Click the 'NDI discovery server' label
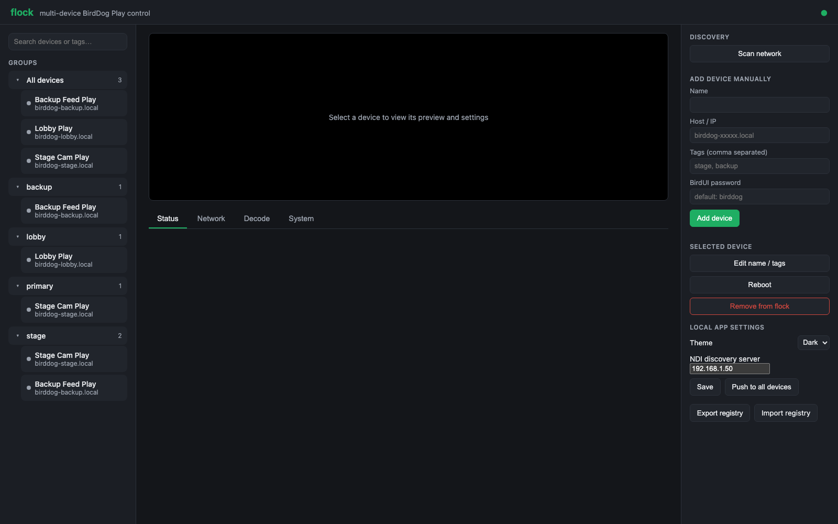This screenshot has height=524, width=838. [x=725, y=359]
